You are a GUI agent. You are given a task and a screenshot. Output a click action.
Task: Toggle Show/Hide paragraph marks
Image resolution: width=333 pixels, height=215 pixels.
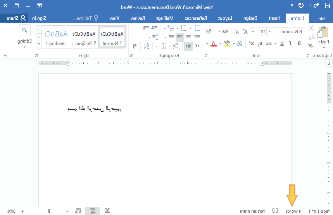click(x=135, y=46)
